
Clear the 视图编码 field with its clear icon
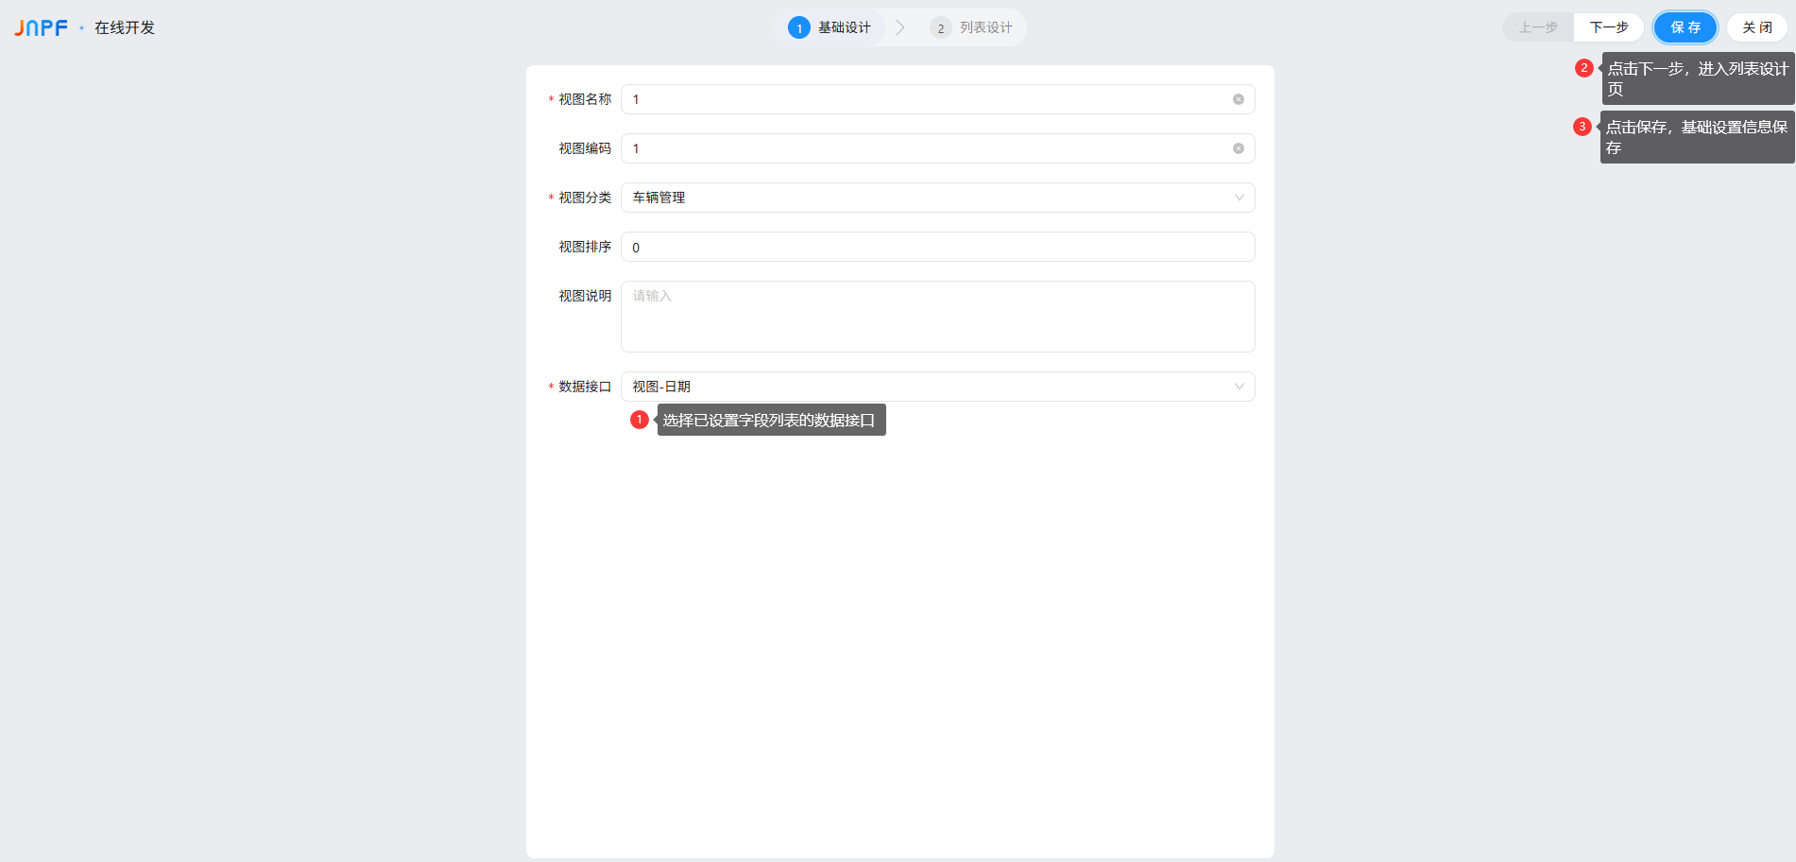point(1238,148)
